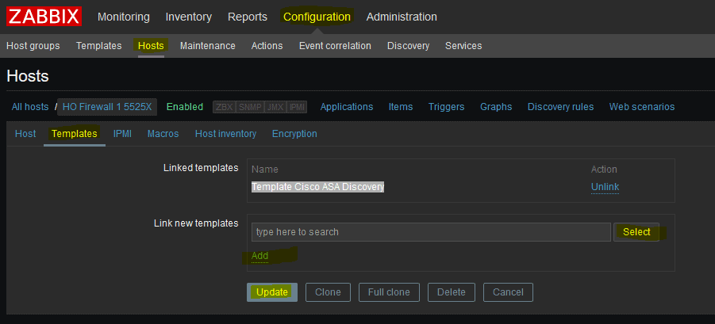Open the Discovery section
This screenshot has width=715, height=324.
coord(408,46)
